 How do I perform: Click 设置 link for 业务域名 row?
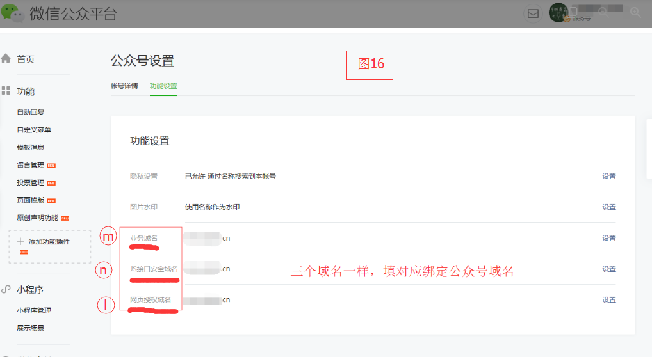(609, 238)
